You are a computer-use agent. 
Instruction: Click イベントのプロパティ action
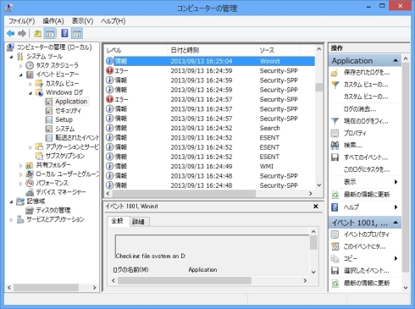pos(366,235)
